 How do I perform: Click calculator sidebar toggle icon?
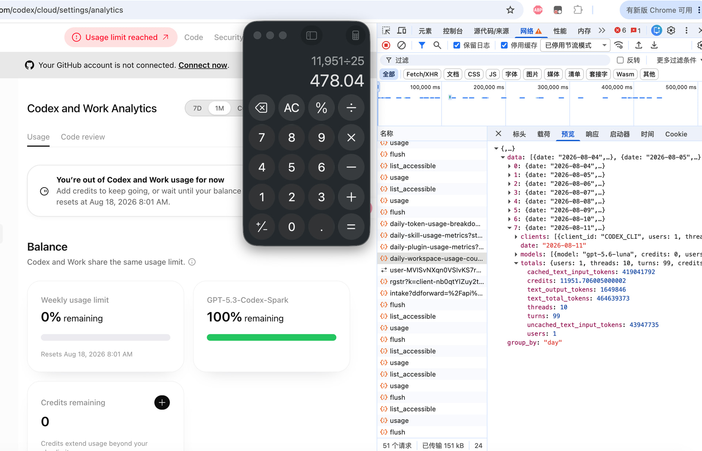coord(312,35)
